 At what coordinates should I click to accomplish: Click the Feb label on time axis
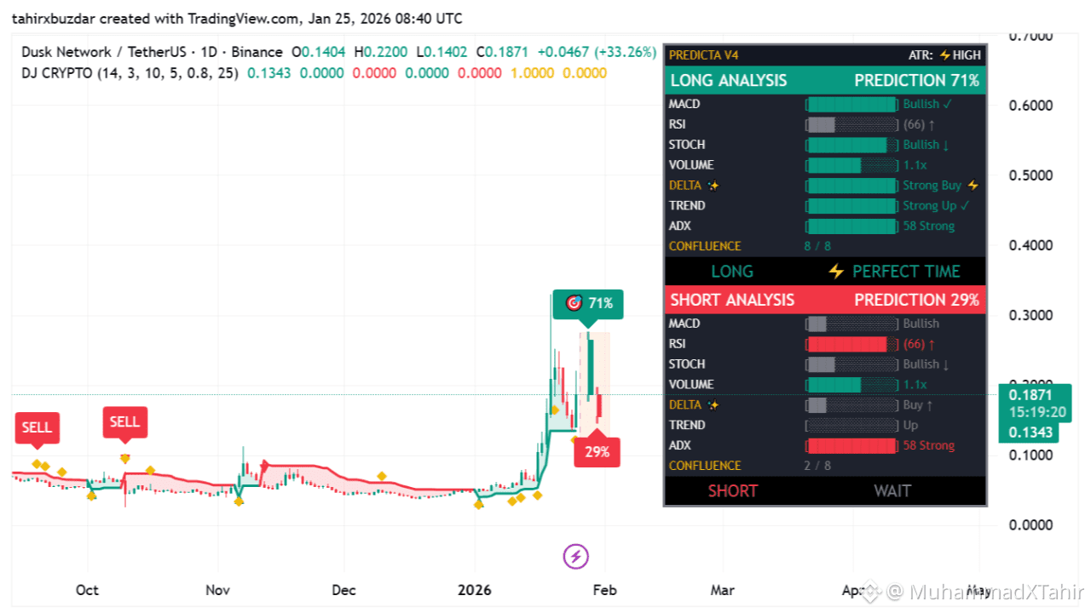(604, 590)
